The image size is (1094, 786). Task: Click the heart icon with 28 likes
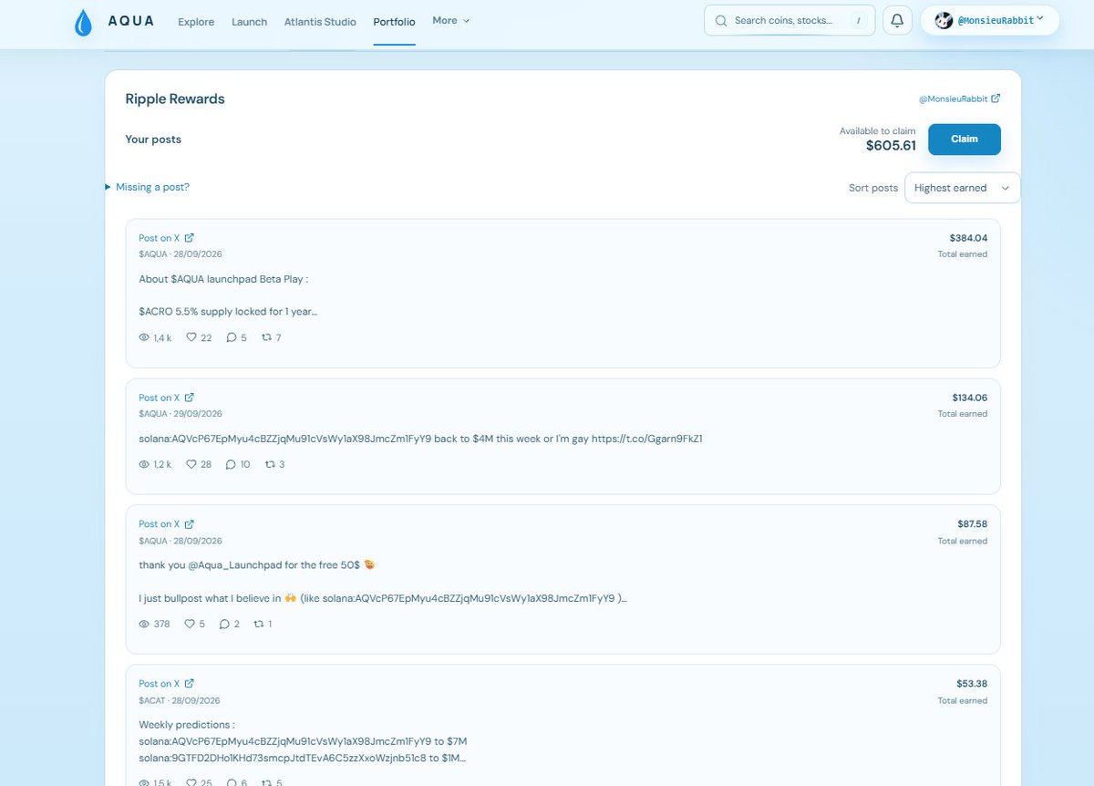(x=191, y=464)
